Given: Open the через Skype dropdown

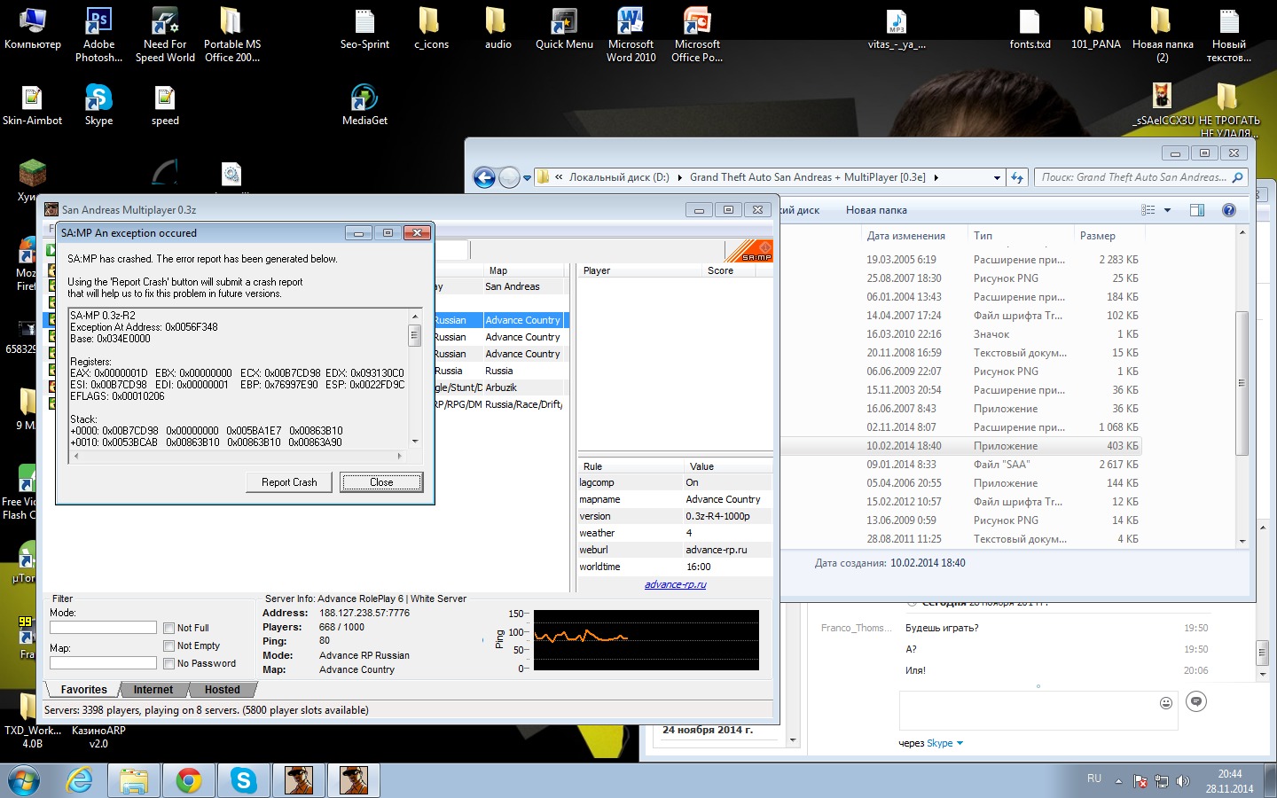Looking at the screenshot, I should (944, 743).
